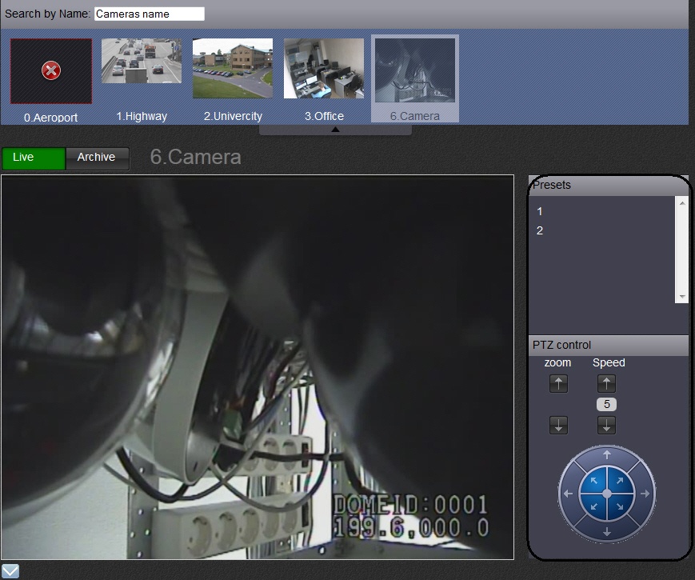Click the zoom in up arrow
Screen dimensions: 695x580
point(558,384)
